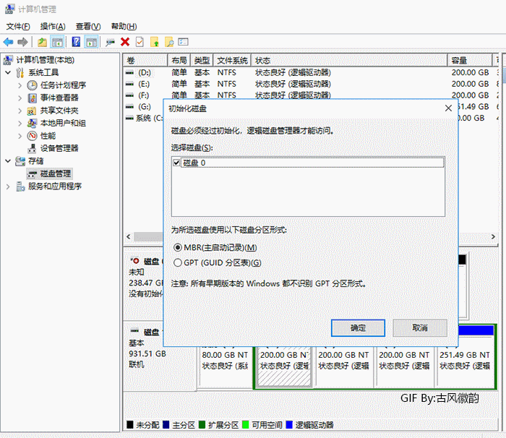Expand the 服务和应用程序 node
The height and width of the screenshot is (438, 506).
tap(8, 186)
